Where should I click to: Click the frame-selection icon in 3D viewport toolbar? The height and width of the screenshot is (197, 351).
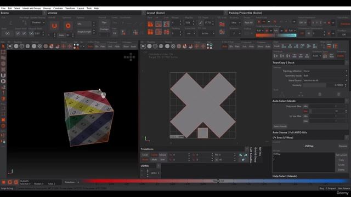[x=10, y=46]
